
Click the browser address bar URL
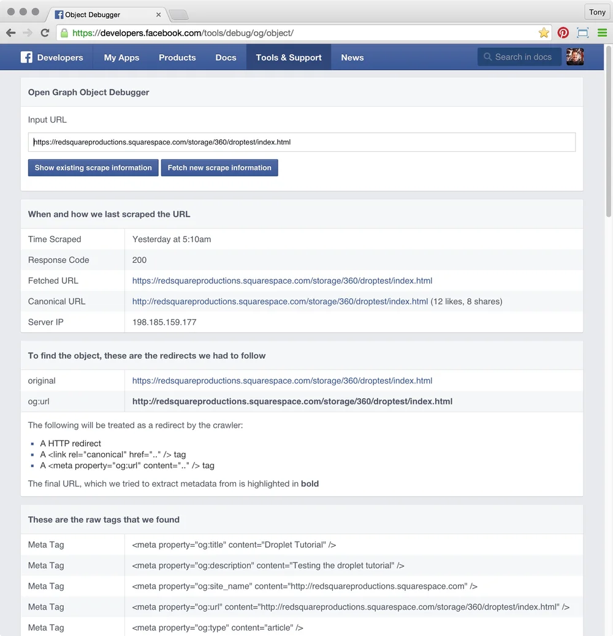click(183, 33)
